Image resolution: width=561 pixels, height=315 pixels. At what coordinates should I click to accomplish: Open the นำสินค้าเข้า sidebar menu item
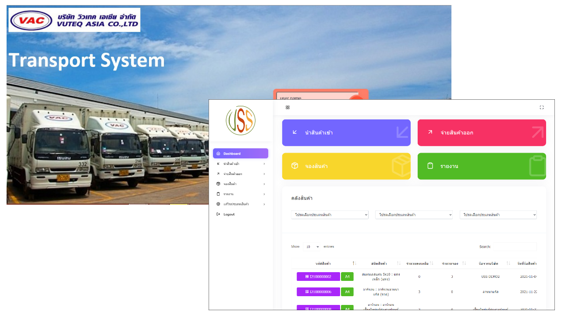pyautogui.click(x=231, y=164)
